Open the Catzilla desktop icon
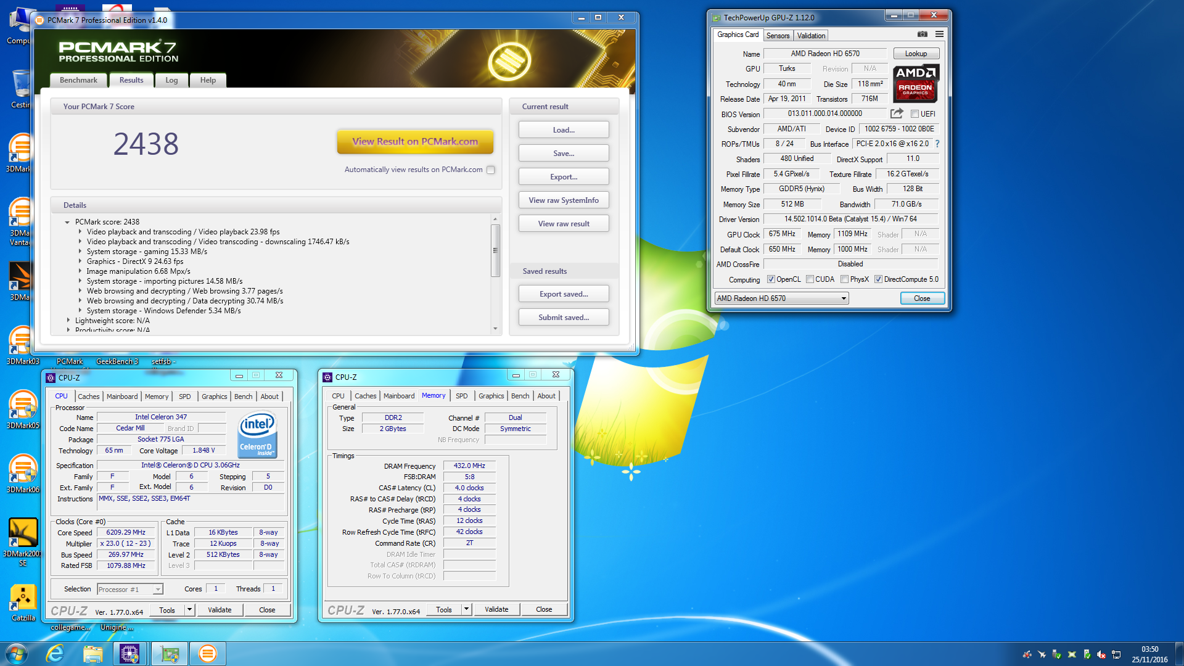 coord(23,602)
